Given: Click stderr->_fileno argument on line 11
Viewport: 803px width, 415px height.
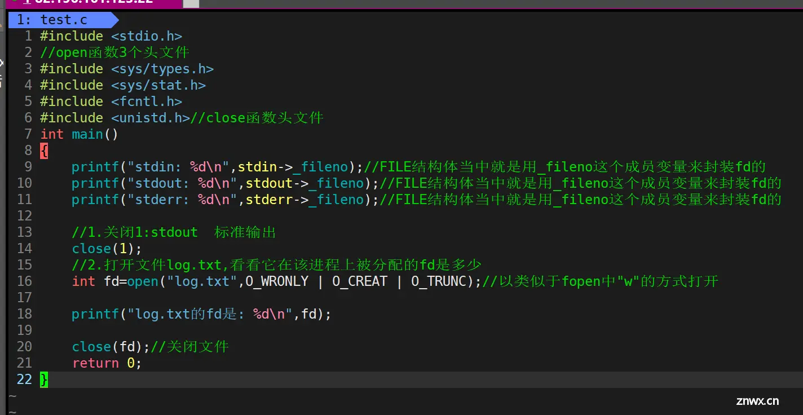Looking at the screenshot, I should click(x=305, y=200).
